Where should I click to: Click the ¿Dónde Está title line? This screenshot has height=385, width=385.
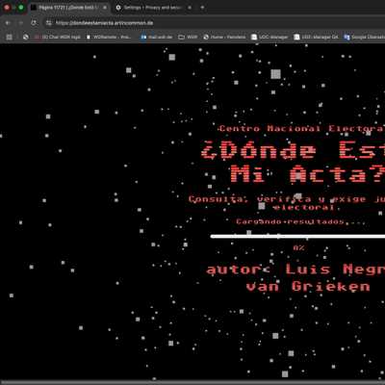tap(293, 150)
